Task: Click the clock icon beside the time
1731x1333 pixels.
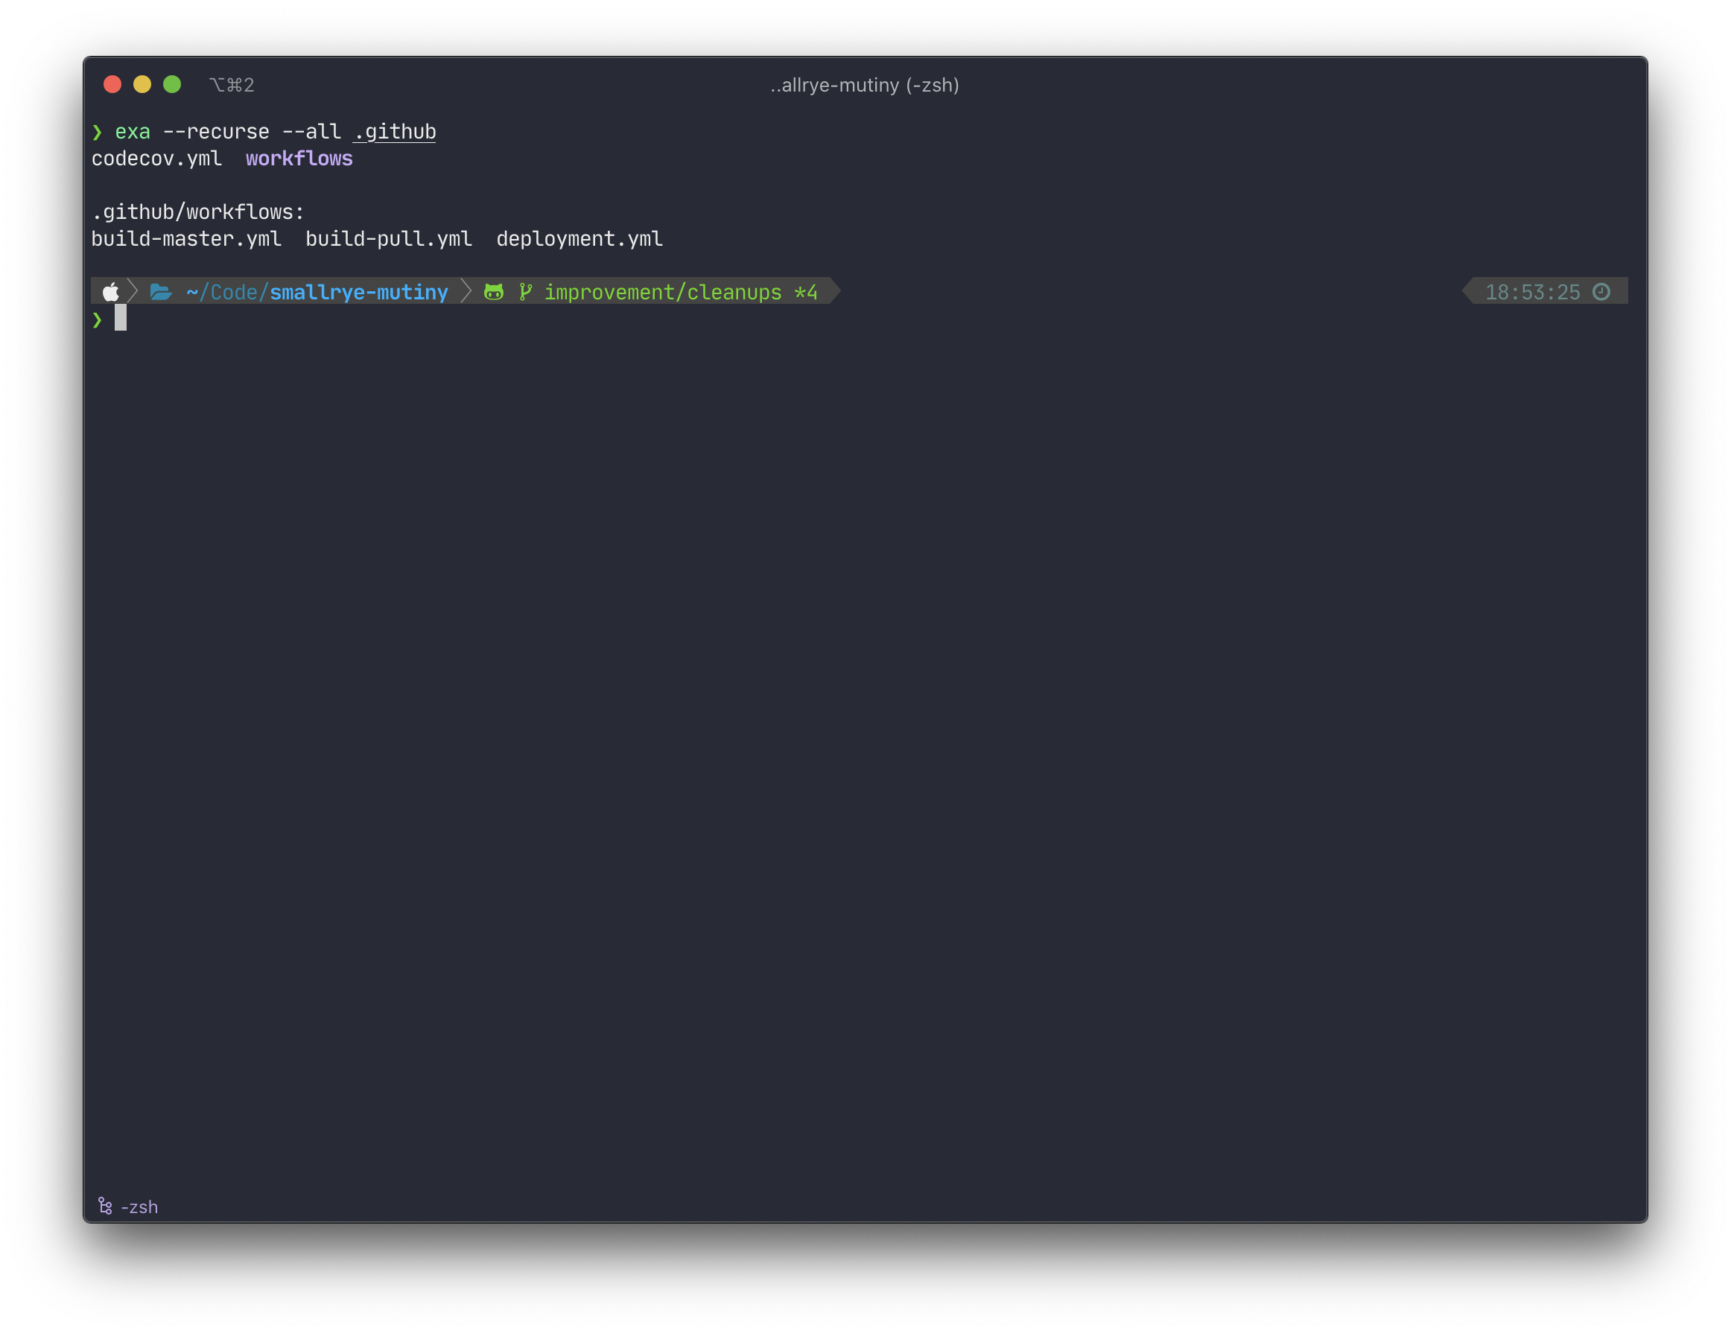Action: tap(1601, 292)
